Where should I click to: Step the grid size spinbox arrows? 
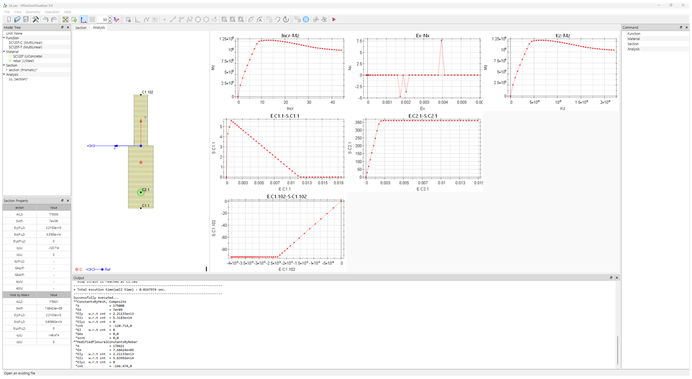[x=110, y=19]
